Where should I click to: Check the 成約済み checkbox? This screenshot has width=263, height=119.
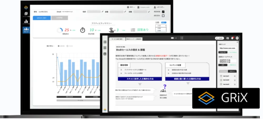click(163, 16)
